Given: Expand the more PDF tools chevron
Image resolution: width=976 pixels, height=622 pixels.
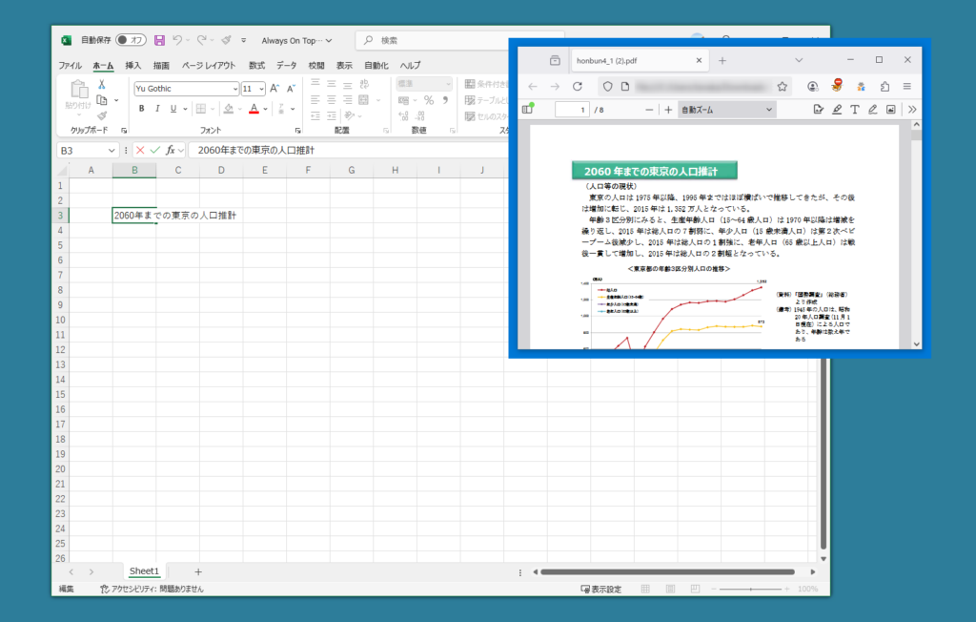Looking at the screenshot, I should (912, 110).
